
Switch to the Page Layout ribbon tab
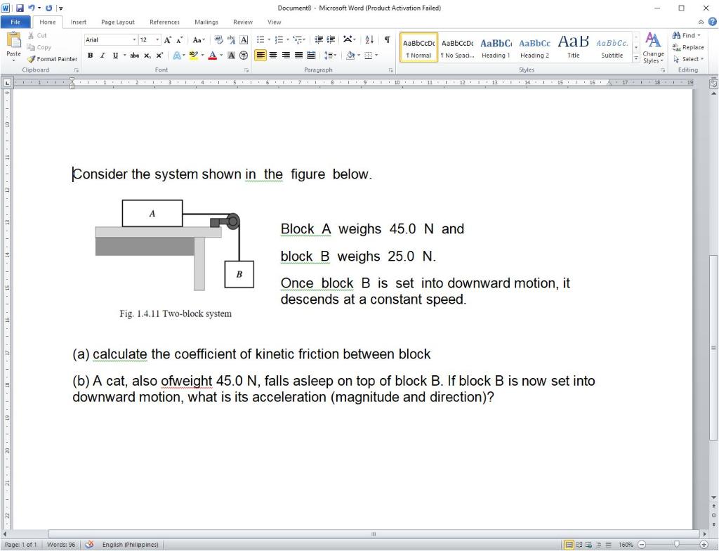[117, 22]
